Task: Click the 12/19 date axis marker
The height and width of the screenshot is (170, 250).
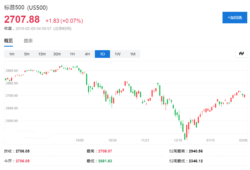Action: pyautogui.click(x=178, y=140)
